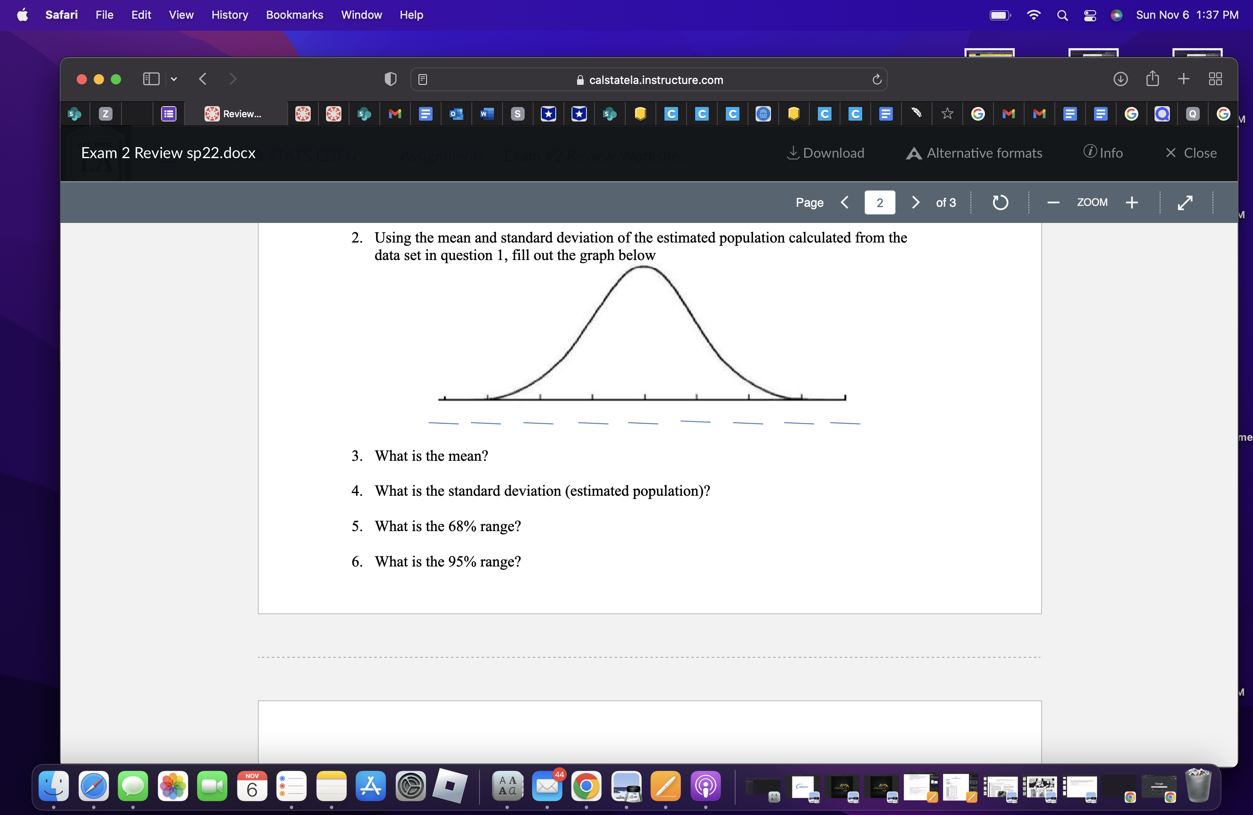This screenshot has height=815, width=1253.
Task: Download the Exam 2 Review document
Action: (826, 153)
